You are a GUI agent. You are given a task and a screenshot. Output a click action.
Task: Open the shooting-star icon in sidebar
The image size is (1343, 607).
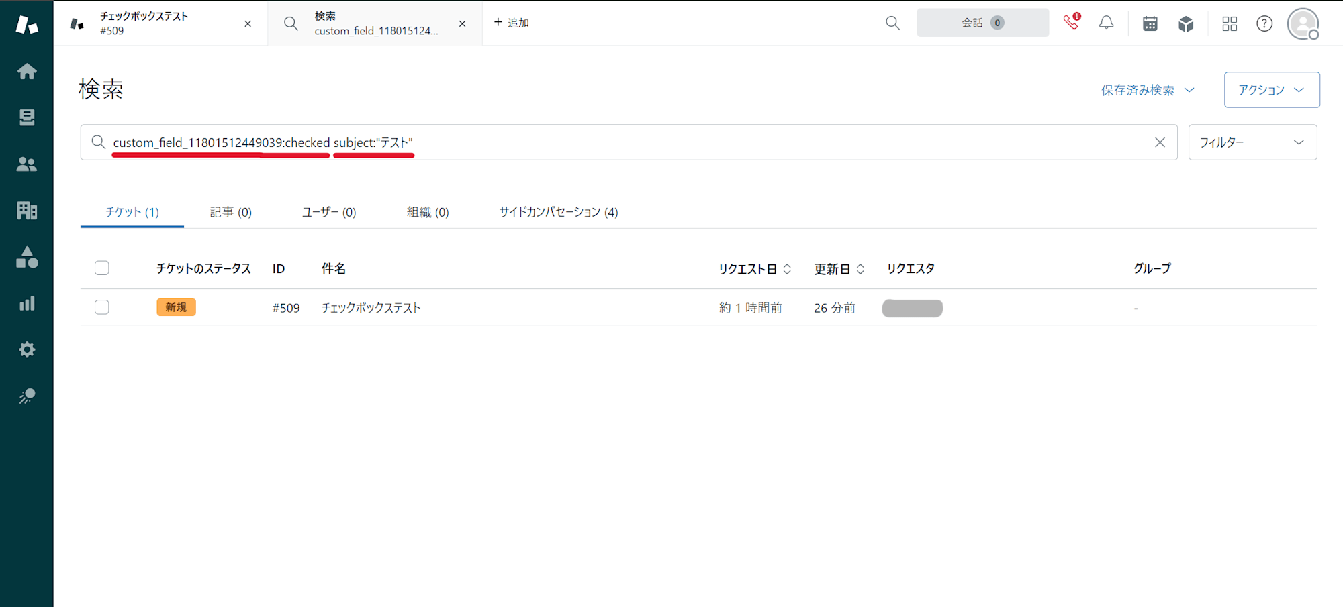27,396
